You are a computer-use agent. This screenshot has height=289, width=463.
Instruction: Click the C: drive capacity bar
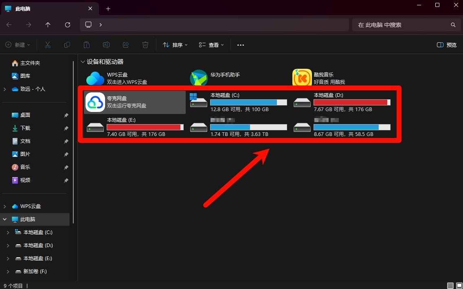(249, 102)
